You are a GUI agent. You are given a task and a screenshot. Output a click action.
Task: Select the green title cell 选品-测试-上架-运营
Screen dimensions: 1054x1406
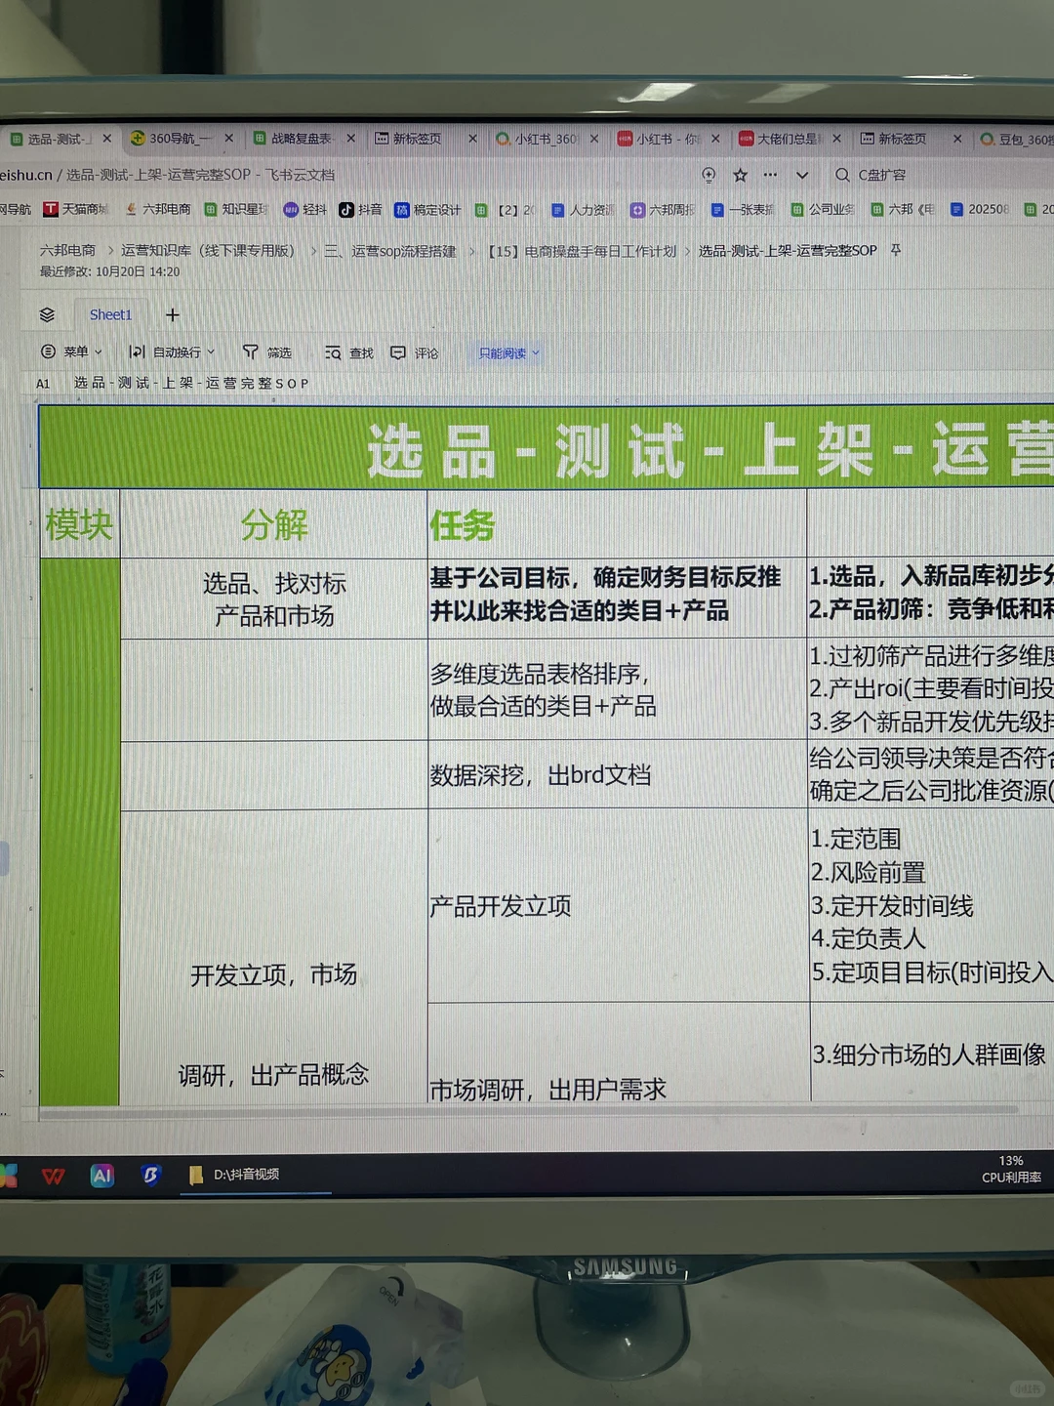pos(547,448)
